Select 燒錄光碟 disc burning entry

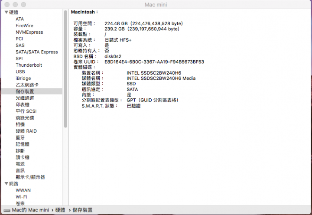tap(25, 117)
